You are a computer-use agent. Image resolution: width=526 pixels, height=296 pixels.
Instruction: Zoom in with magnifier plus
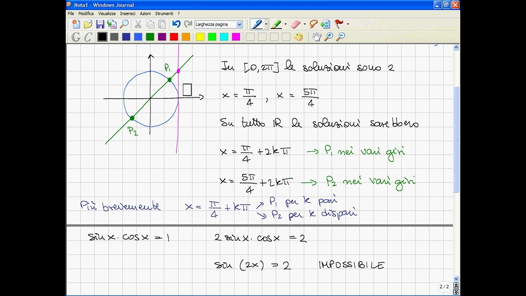click(x=328, y=37)
